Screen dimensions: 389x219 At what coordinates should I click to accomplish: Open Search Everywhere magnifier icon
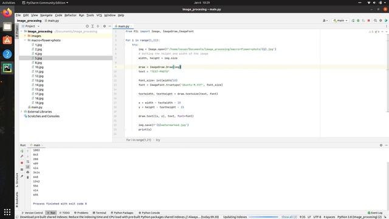coord(376,21)
